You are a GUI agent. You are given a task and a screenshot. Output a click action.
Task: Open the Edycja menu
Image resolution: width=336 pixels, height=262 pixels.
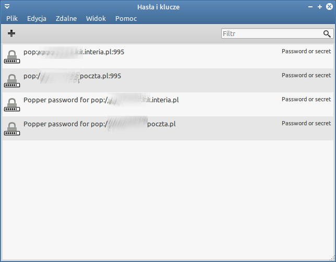37,18
